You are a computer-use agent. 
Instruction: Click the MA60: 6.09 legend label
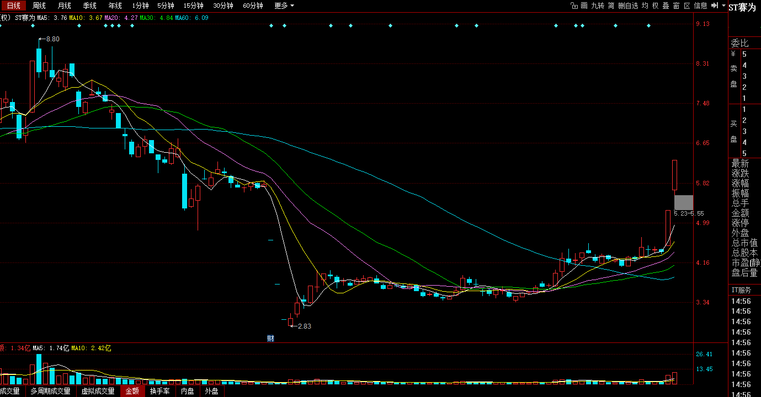(x=191, y=18)
